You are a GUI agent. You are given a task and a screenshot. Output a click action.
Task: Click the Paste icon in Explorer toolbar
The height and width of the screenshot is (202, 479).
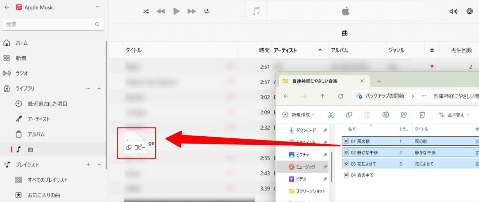coord(367,115)
